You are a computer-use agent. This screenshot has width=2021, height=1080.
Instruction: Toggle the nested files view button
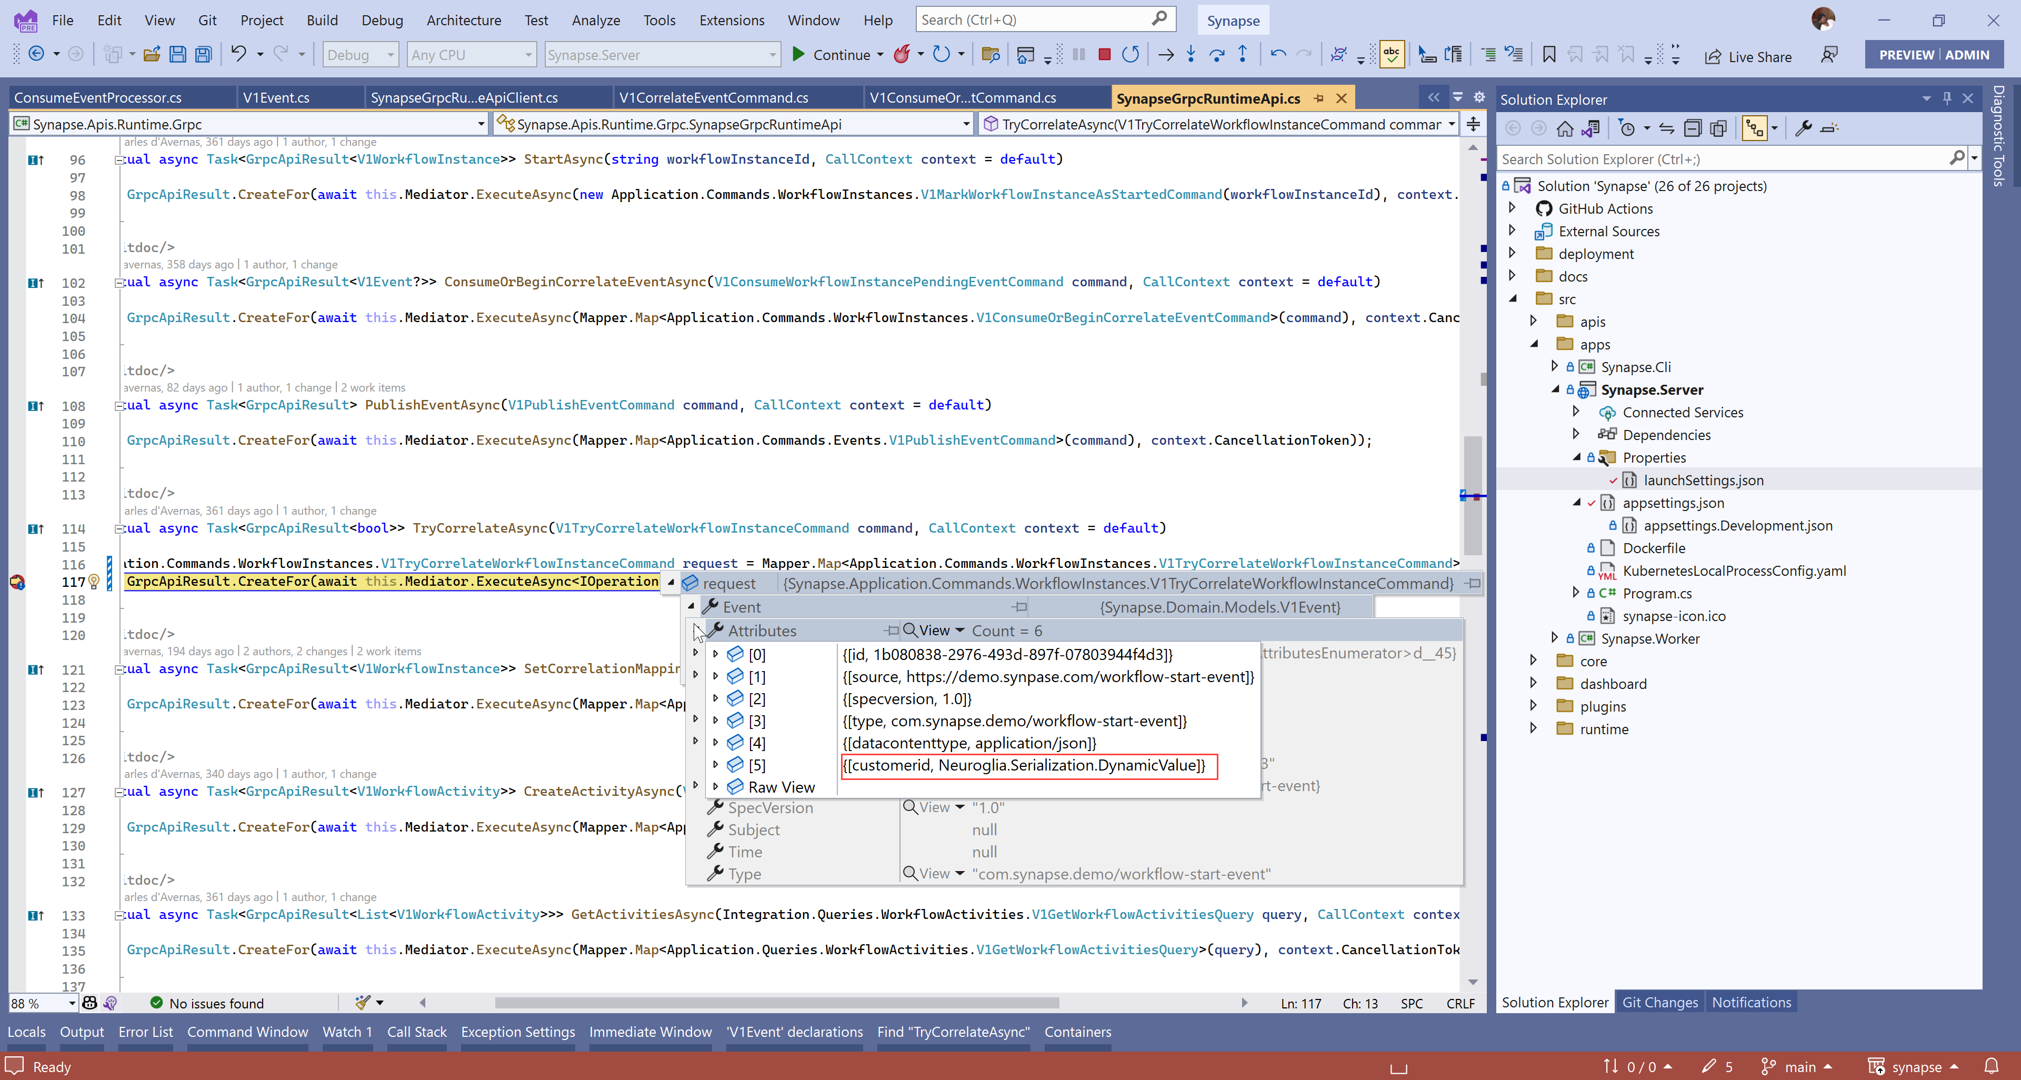1754,128
